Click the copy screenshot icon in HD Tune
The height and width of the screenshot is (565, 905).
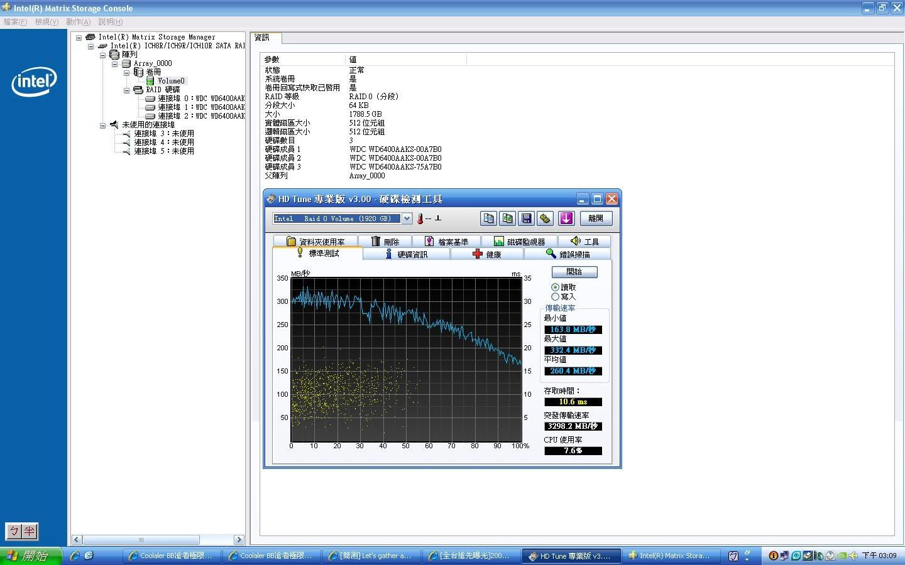tap(507, 218)
